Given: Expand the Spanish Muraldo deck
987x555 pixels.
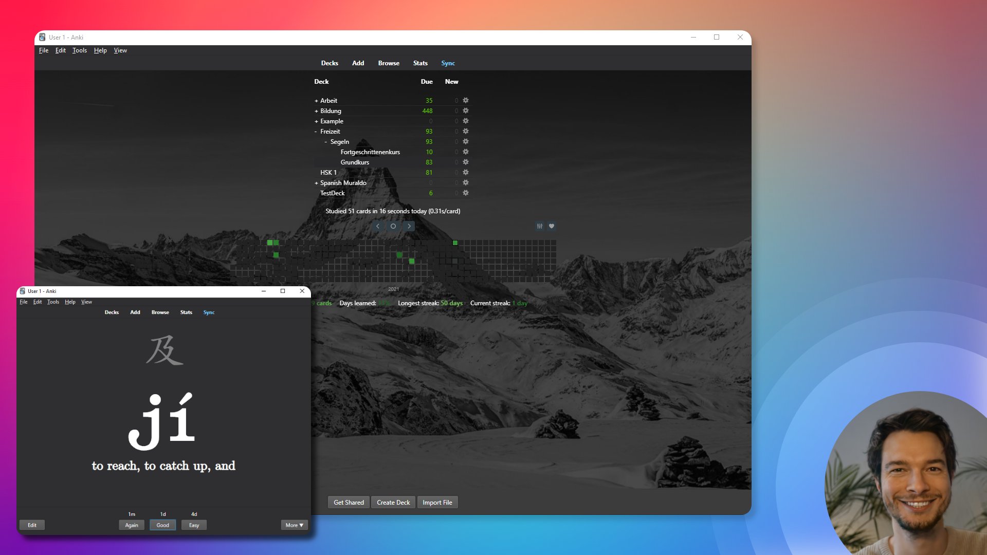Looking at the screenshot, I should coord(317,182).
